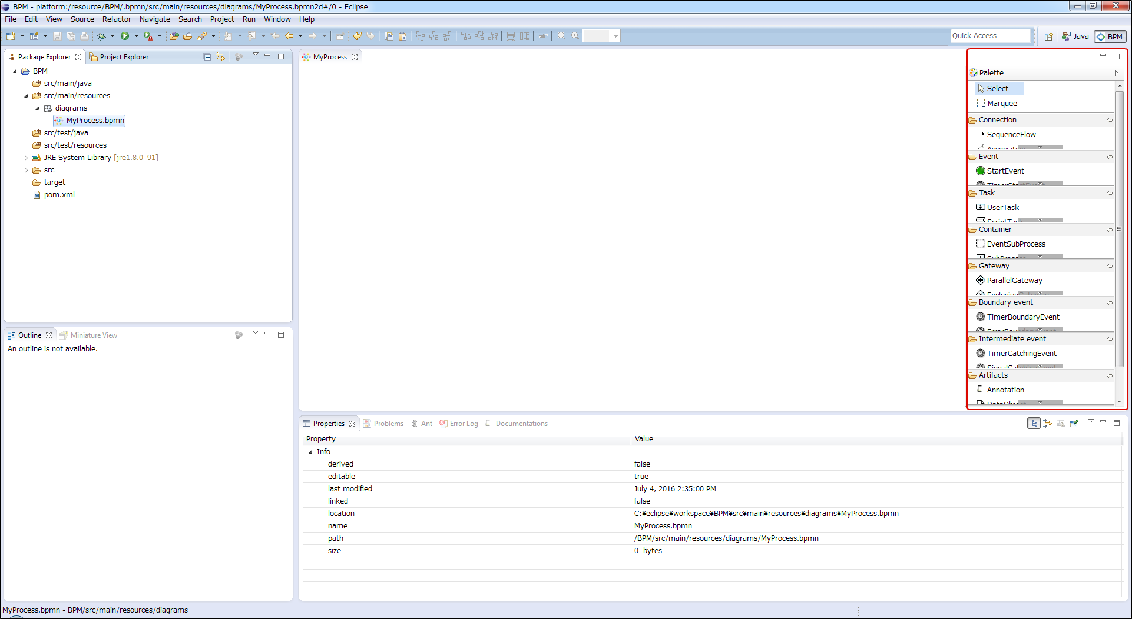Collapse the src/main/resources folder node

[x=26, y=96]
